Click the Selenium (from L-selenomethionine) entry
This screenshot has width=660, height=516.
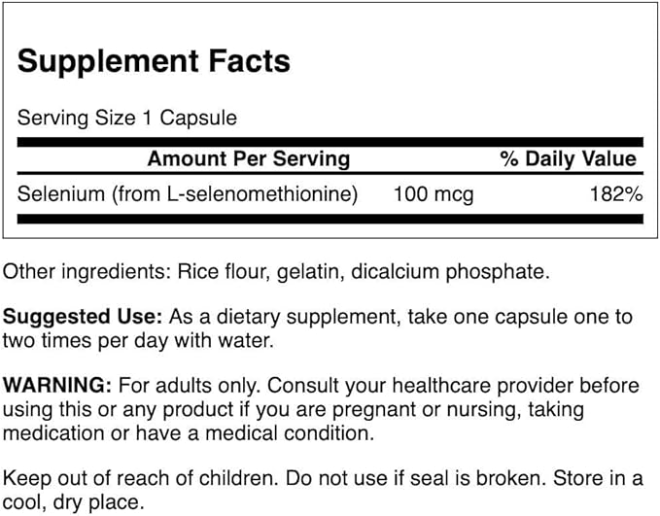click(x=188, y=193)
